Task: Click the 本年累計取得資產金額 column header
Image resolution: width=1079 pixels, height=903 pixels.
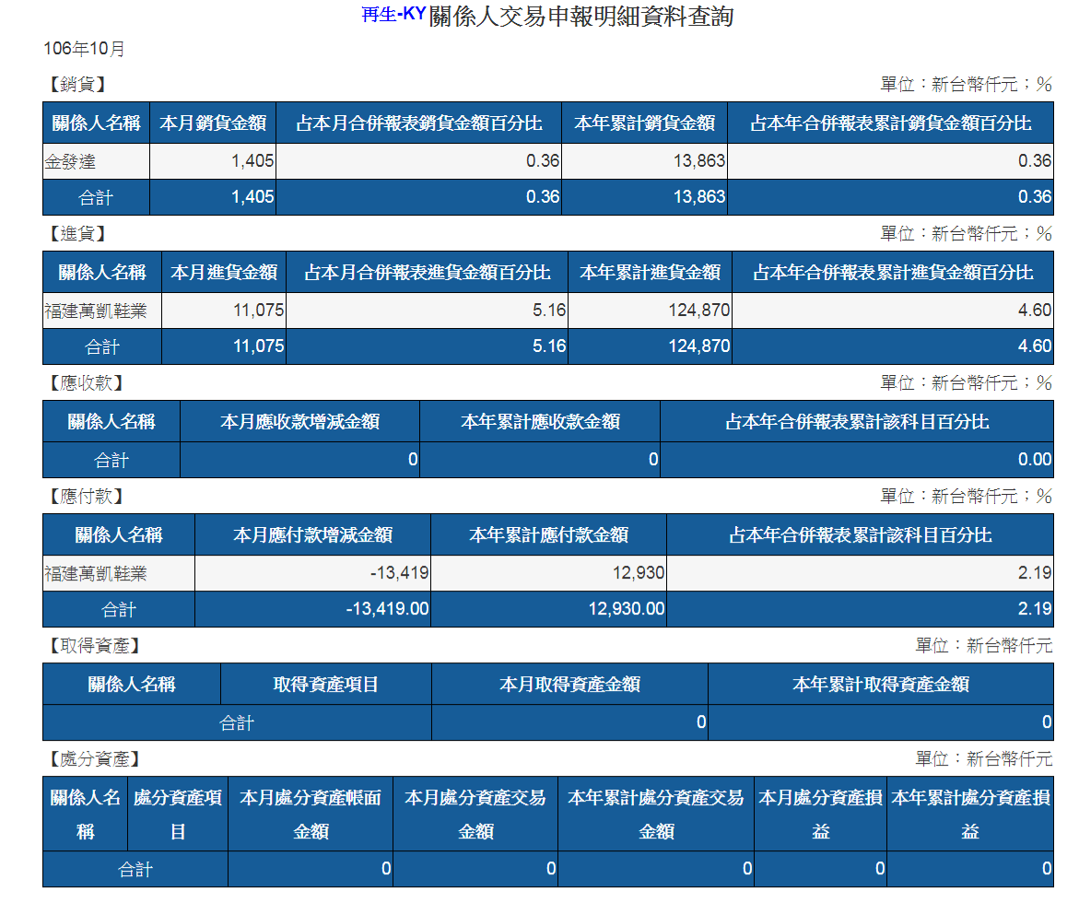Action: point(881,685)
